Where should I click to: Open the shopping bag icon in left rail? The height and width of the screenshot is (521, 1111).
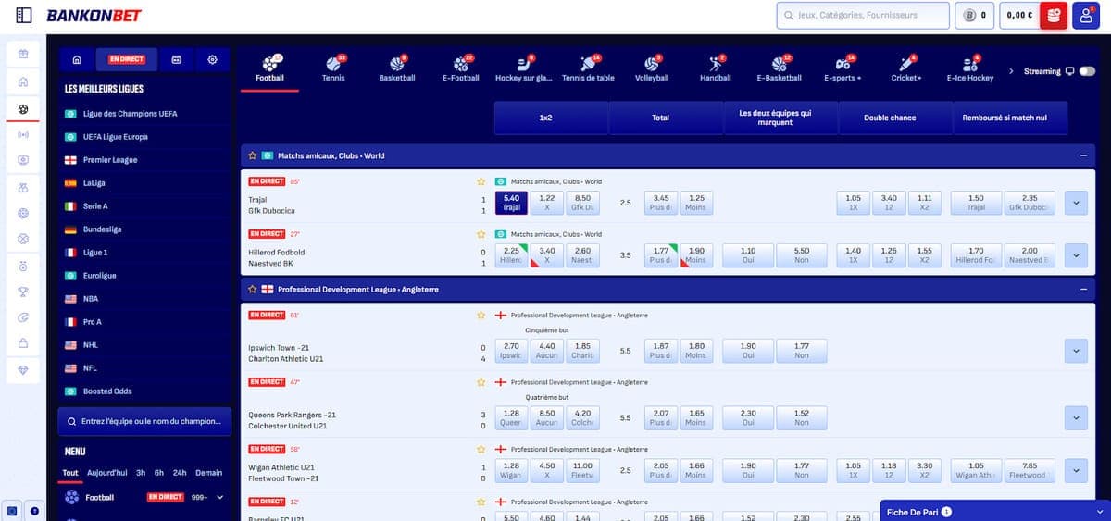click(23, 343)
